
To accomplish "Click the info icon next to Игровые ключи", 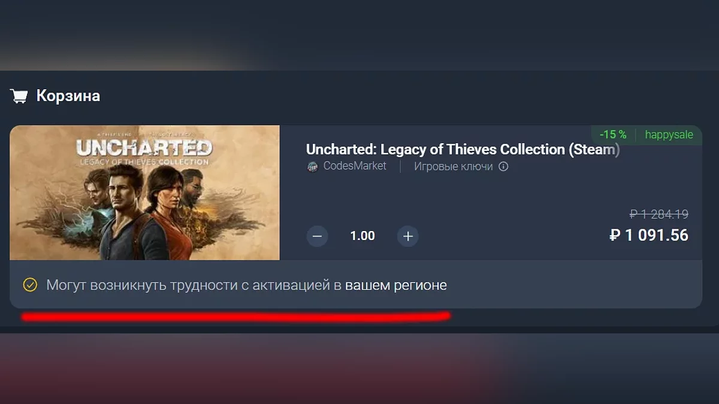I will click(x=503, y=166).
